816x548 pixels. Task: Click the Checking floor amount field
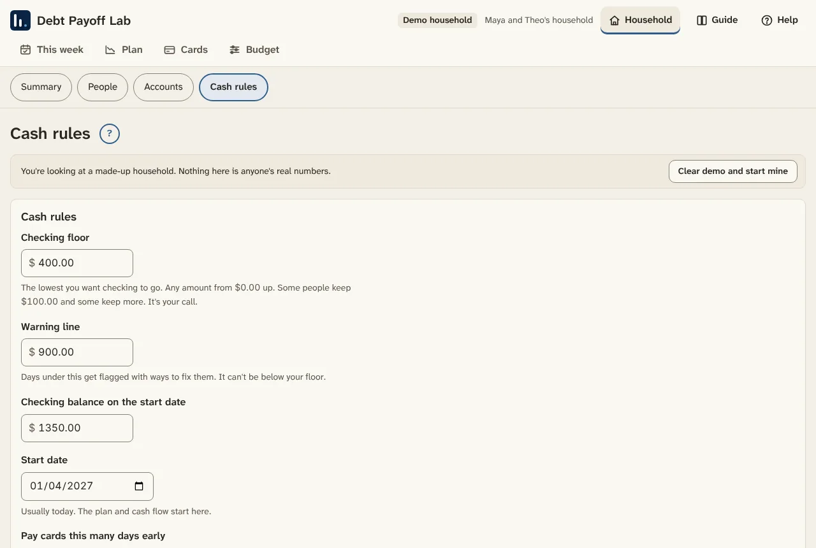click(77, 263)
